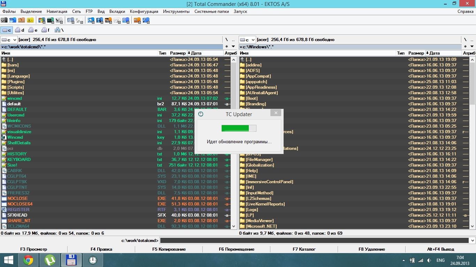Click the blue hammer folder toolbar icon
Image resolution: width=476 pixels, height=267 pixels.
click(x=146, y=20)
